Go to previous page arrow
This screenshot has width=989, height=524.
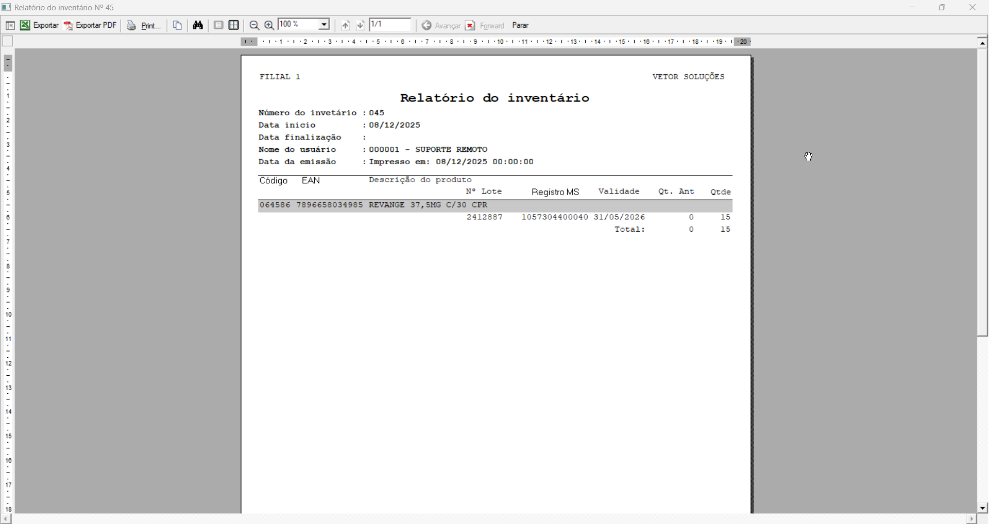tap(346, 25)
